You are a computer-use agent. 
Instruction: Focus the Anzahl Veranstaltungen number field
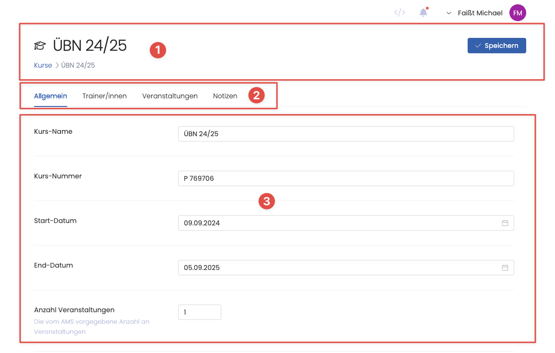tap(199, 312)
